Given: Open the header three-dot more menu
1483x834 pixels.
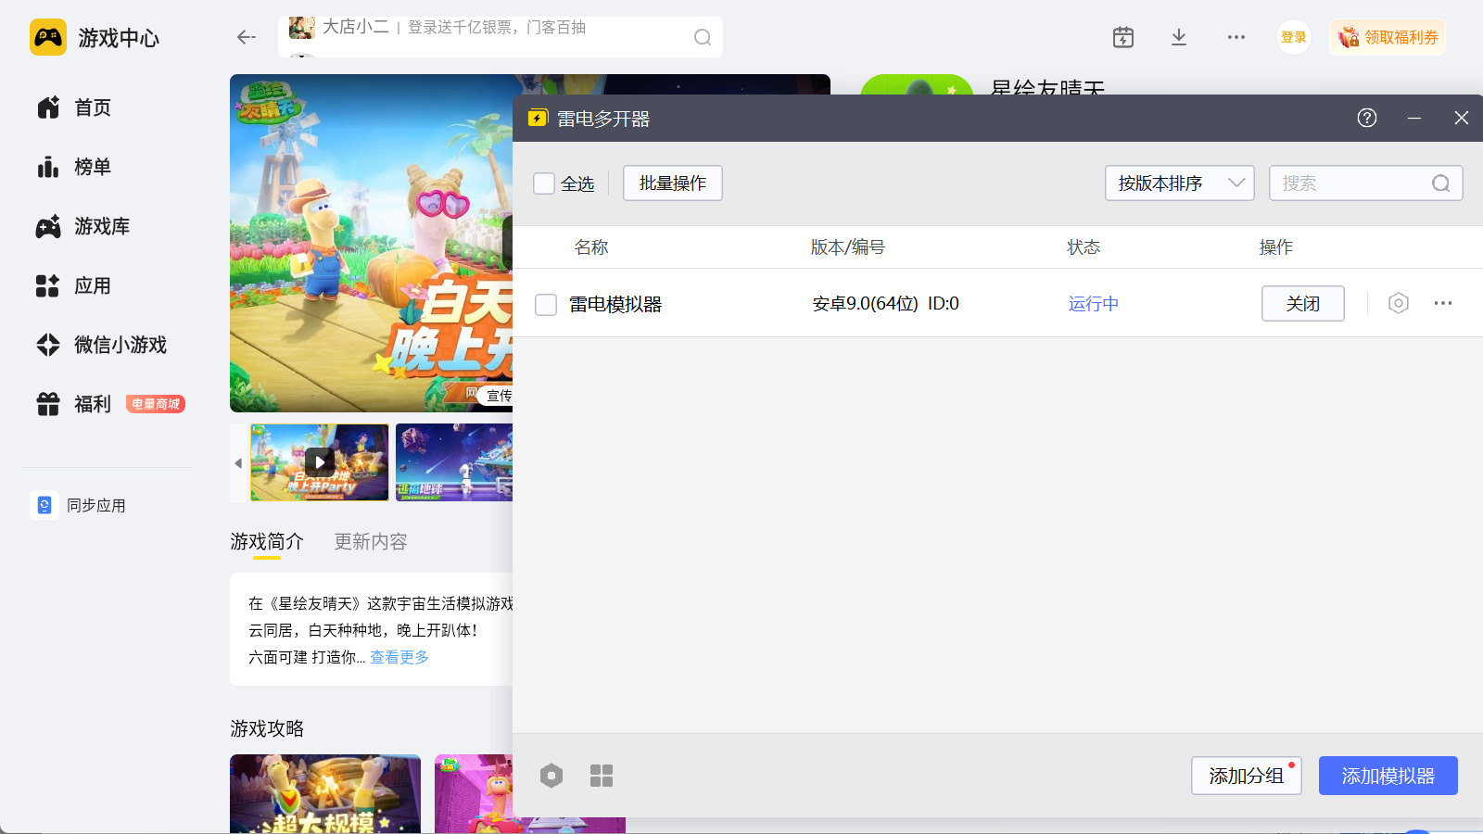Looking at the screenshot, I should [1236, 37].
